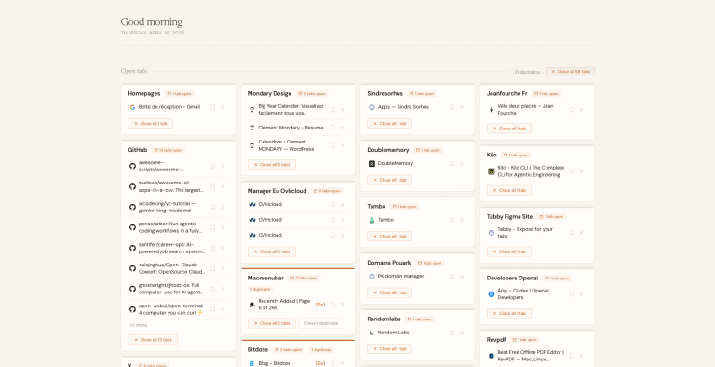This screenshot has width=715, height=367.
Task: Bookmark the Recently Added Page 6 tab
Action: point(332,305)
